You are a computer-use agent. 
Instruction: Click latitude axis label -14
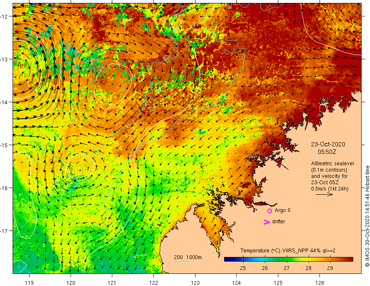click(x=4, y=102)
